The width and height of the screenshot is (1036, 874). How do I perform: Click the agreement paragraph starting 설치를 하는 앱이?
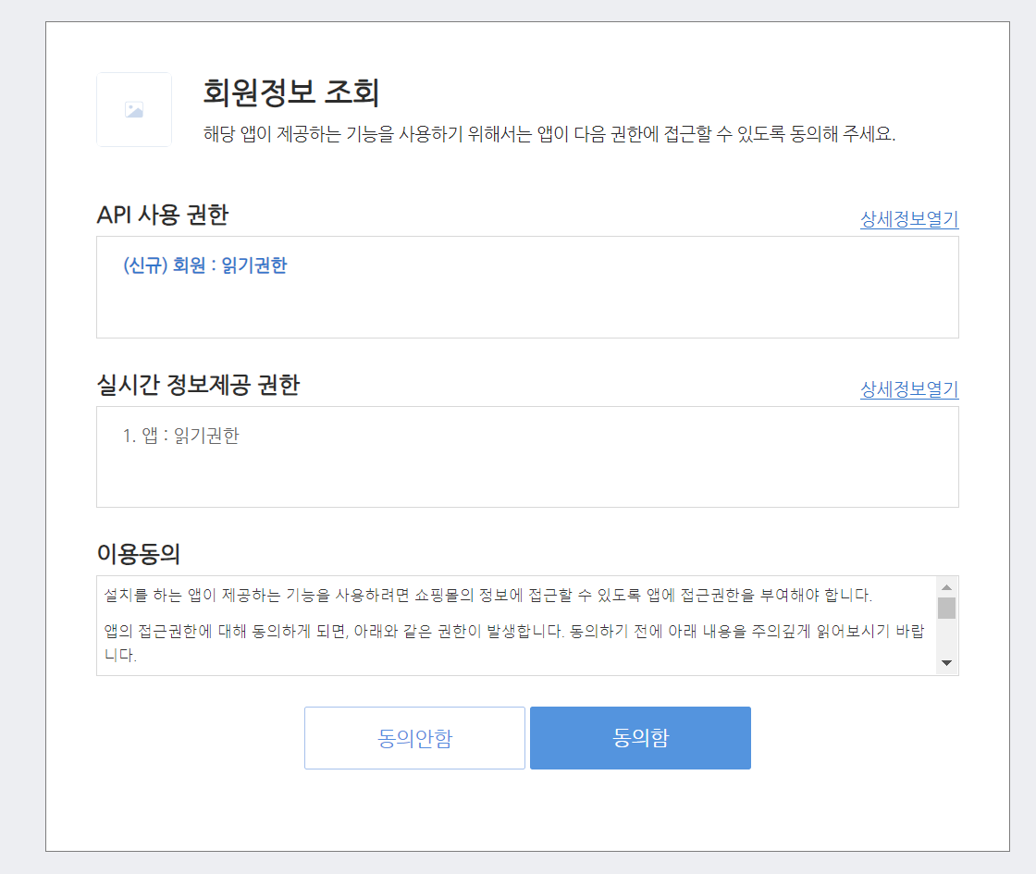click(488, 596)
